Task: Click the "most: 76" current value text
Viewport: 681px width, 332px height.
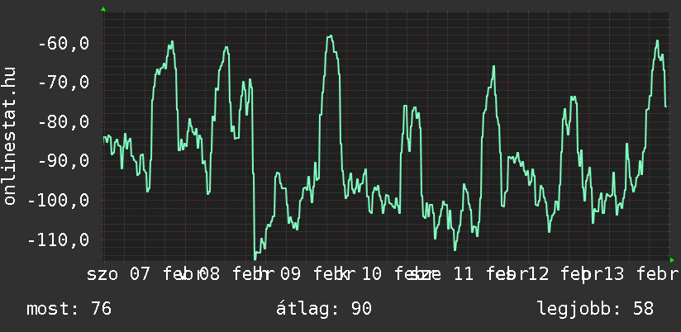Action: click(69, 310)
